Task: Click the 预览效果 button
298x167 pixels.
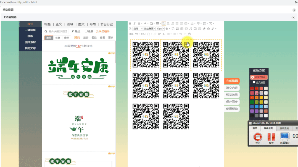Action: pos(232,95)
